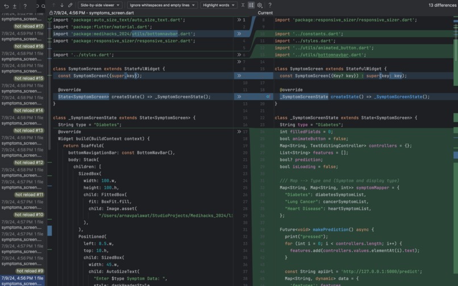The height and width of the screenshot is (286, 458).
Task: Click import '../constants.dart' in right pane
Action: pyautogui.click(x=309, y=34)
